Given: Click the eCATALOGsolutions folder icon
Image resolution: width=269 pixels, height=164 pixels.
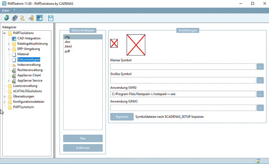Looking at the screenshot, I should coord(10,91).
